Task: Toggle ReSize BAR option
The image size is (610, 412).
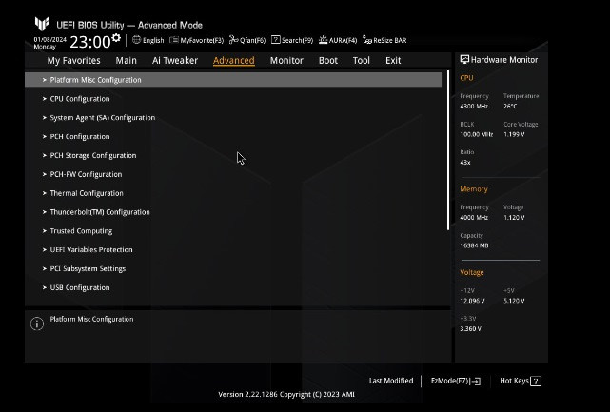Action: [x=384, y=40]
